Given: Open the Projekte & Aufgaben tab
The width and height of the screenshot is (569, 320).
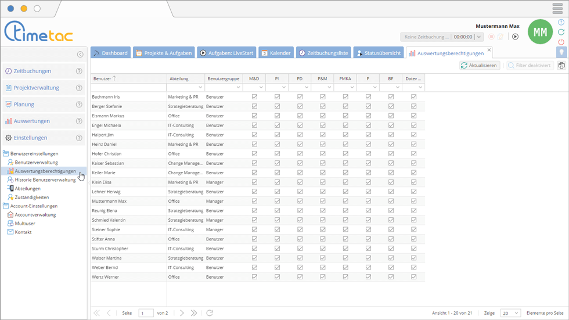Looking at the screenshot, I should click(163, 53).
